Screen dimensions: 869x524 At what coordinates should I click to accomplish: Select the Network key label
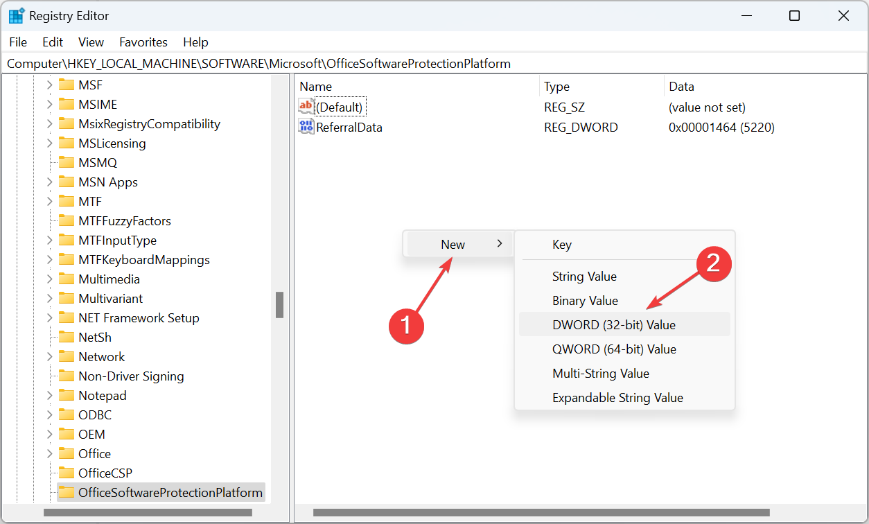[101, 357]
